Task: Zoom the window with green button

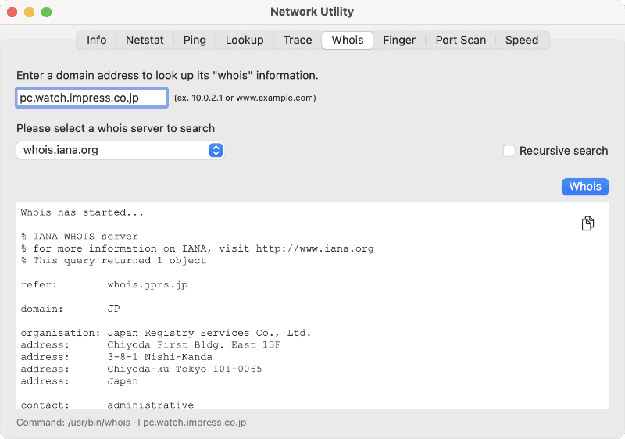Action: (x=47, y=12)
